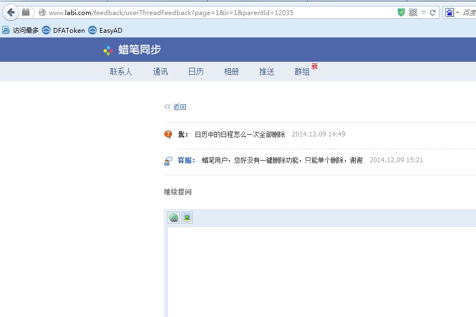Go to the 联系人 tab

(x=121, y=71)
